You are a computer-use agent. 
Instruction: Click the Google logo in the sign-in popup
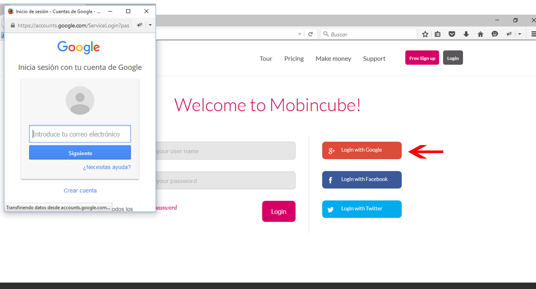(79, 47)
